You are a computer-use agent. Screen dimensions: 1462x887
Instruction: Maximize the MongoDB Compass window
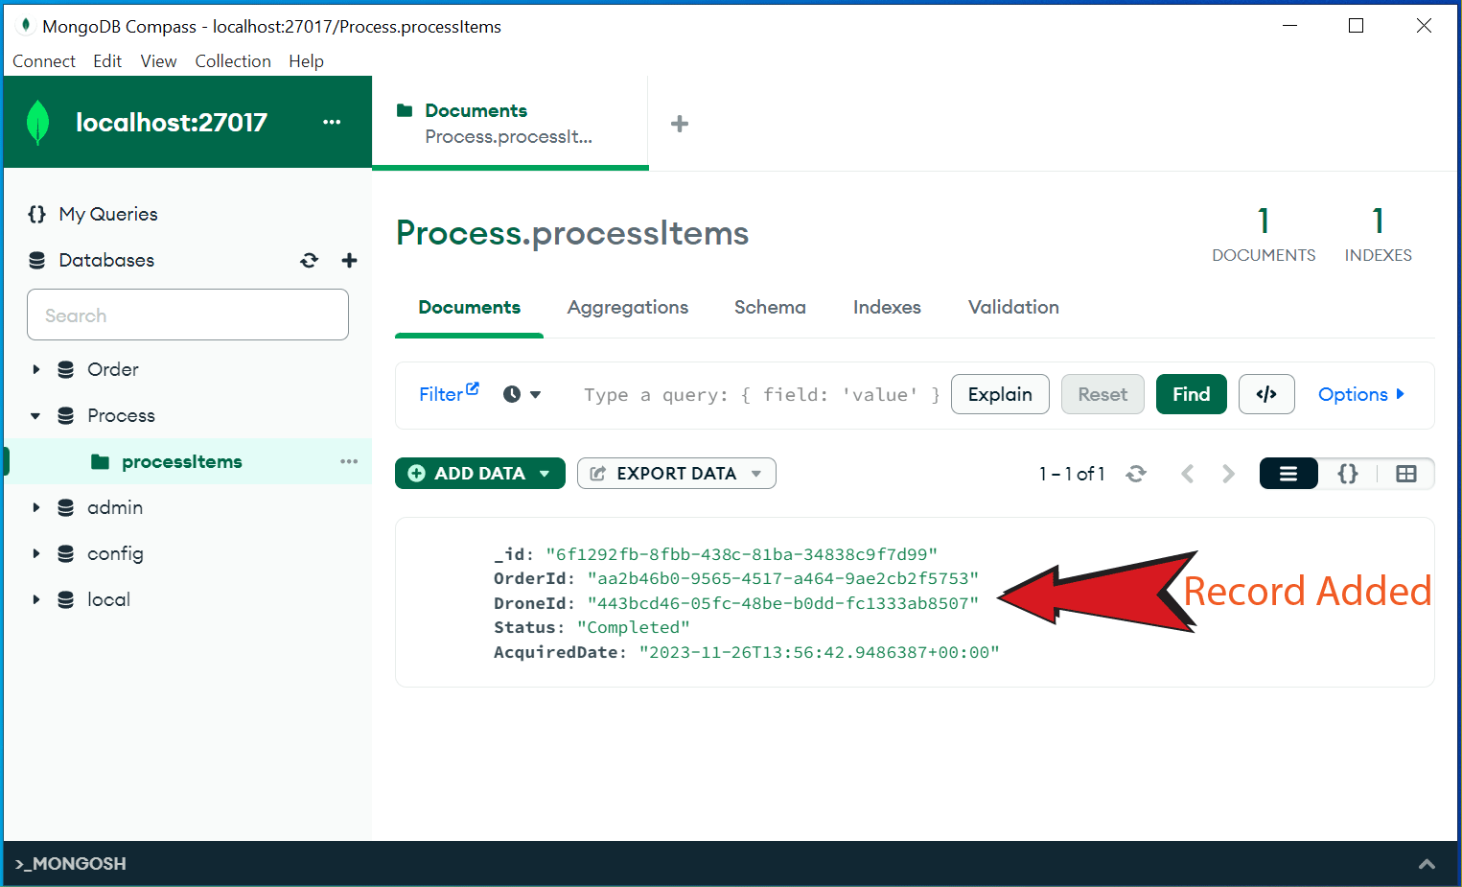click(1356, 26)
